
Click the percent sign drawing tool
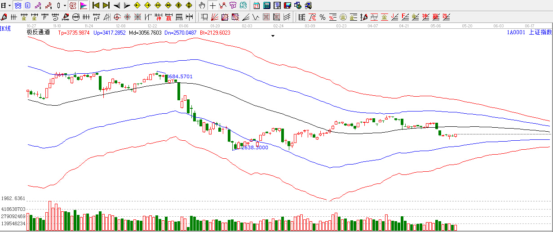tap(322, 17)
